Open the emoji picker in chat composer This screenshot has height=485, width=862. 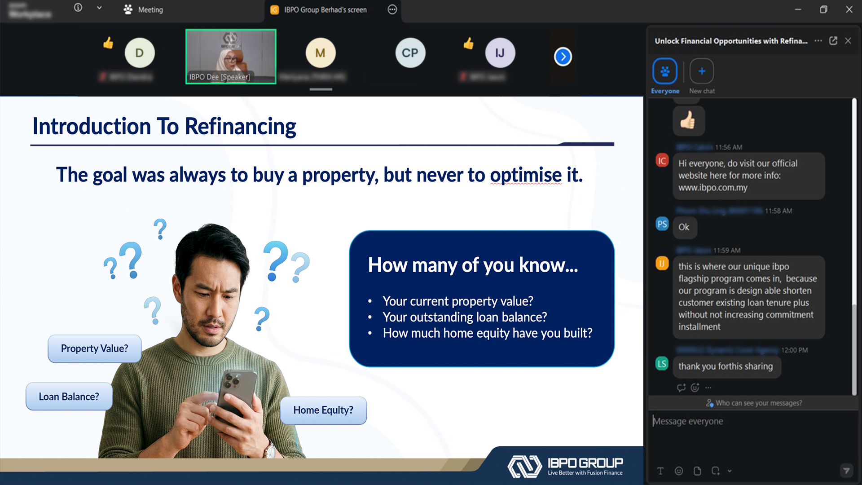[679, 471]
